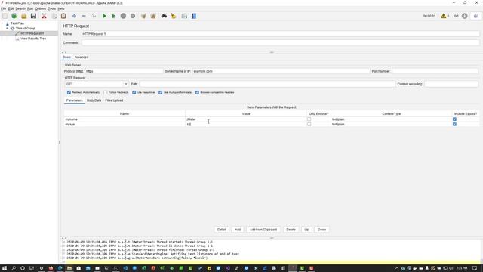
Task: Click the Server Name or IP field
Action: [x=281, y=71]
